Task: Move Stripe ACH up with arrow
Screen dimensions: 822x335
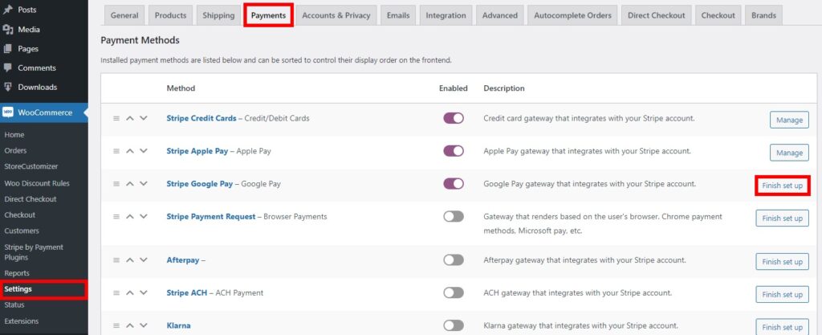Action: click(130, 292)
